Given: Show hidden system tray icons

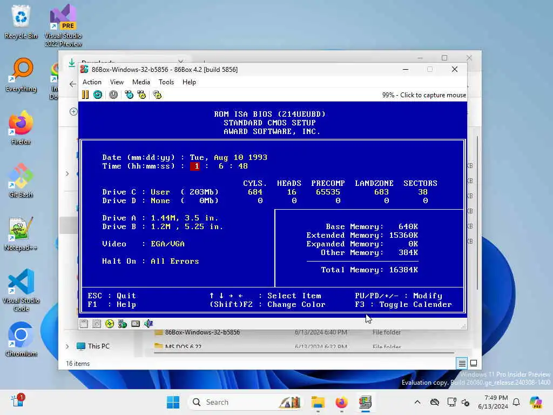Looking at the screenshot, I should (x=417, y=402).
